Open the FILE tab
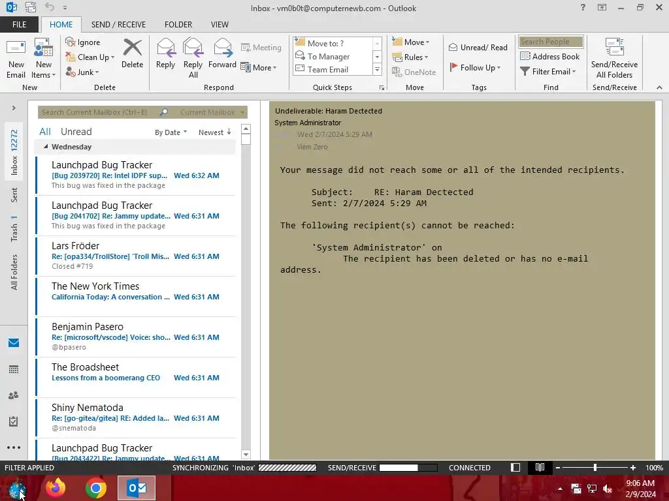 coord(19,25)
